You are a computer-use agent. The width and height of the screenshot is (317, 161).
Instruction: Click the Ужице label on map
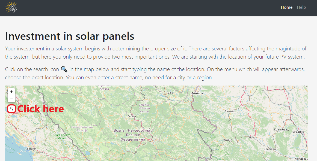point(228,140)
